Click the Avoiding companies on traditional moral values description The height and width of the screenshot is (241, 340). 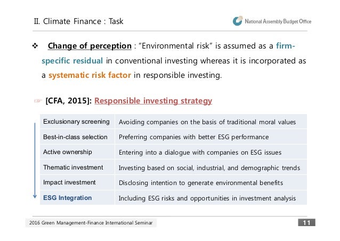[207, 122]
